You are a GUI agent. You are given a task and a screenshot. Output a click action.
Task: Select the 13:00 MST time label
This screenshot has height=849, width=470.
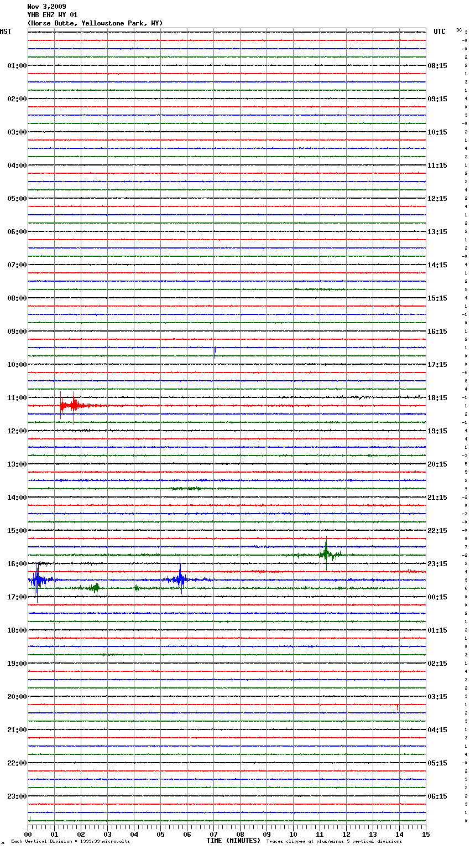tap(17, 464)
